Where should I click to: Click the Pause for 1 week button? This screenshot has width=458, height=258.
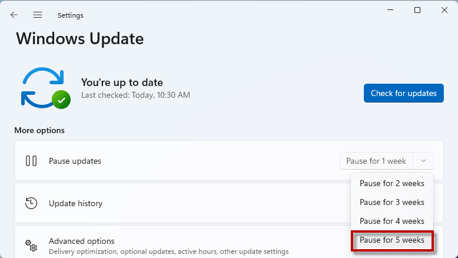[x=376, y=161]
